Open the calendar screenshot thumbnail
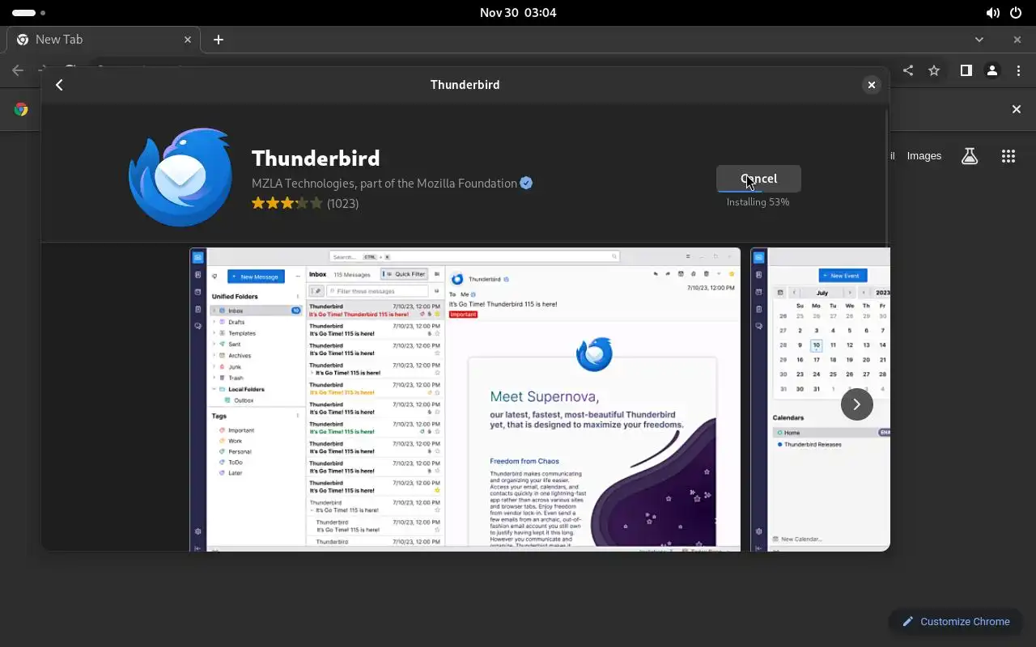This screenshot has width=1036, height=647. coord(820,400)
